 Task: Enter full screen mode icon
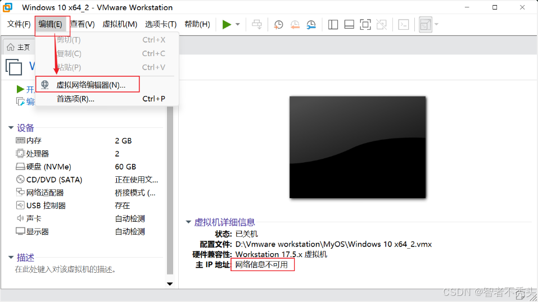pos(365,24)
